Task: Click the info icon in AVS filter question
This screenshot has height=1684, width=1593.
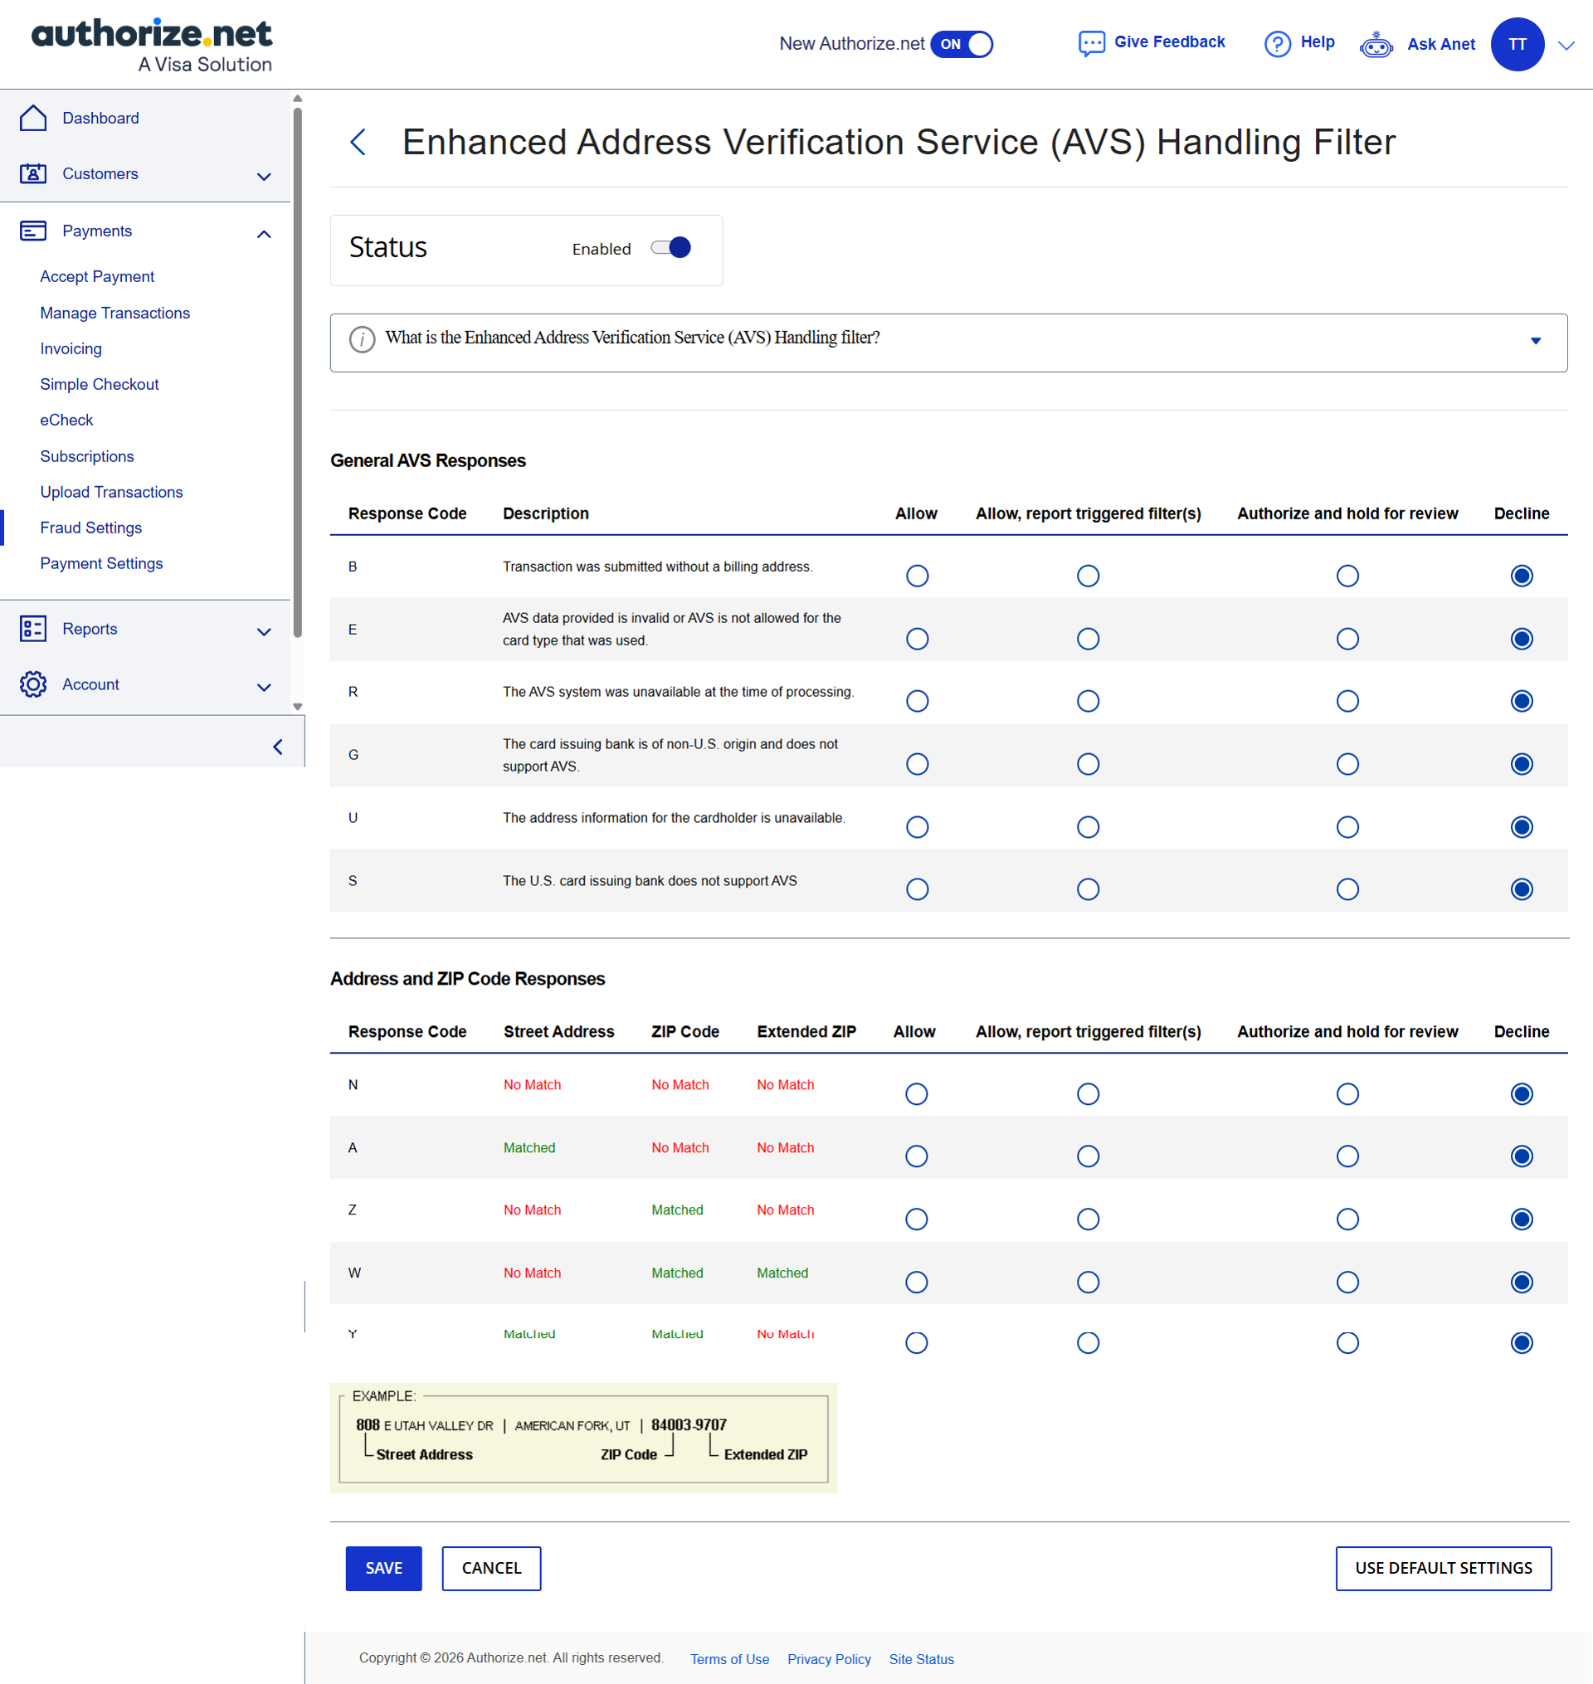Action: (x=362, y=339)
